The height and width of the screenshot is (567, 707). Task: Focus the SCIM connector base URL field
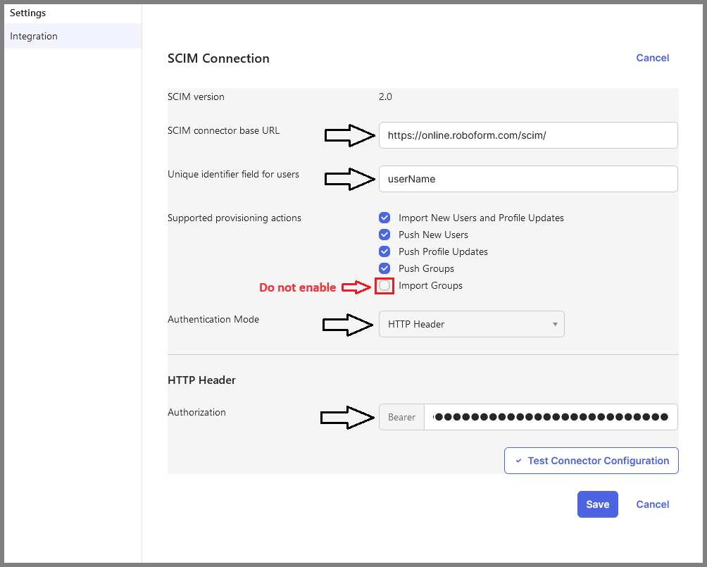527,135
